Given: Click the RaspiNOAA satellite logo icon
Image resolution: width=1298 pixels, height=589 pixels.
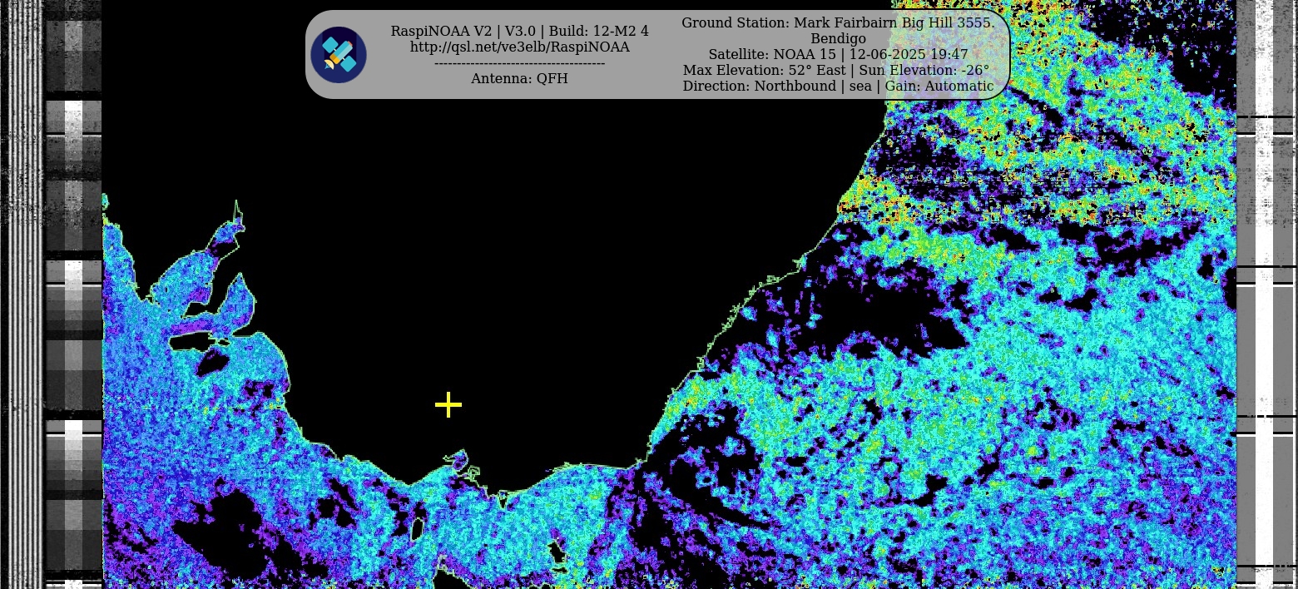Looking at the screenshot, I should pyautogui.click(x=339, y=55).
